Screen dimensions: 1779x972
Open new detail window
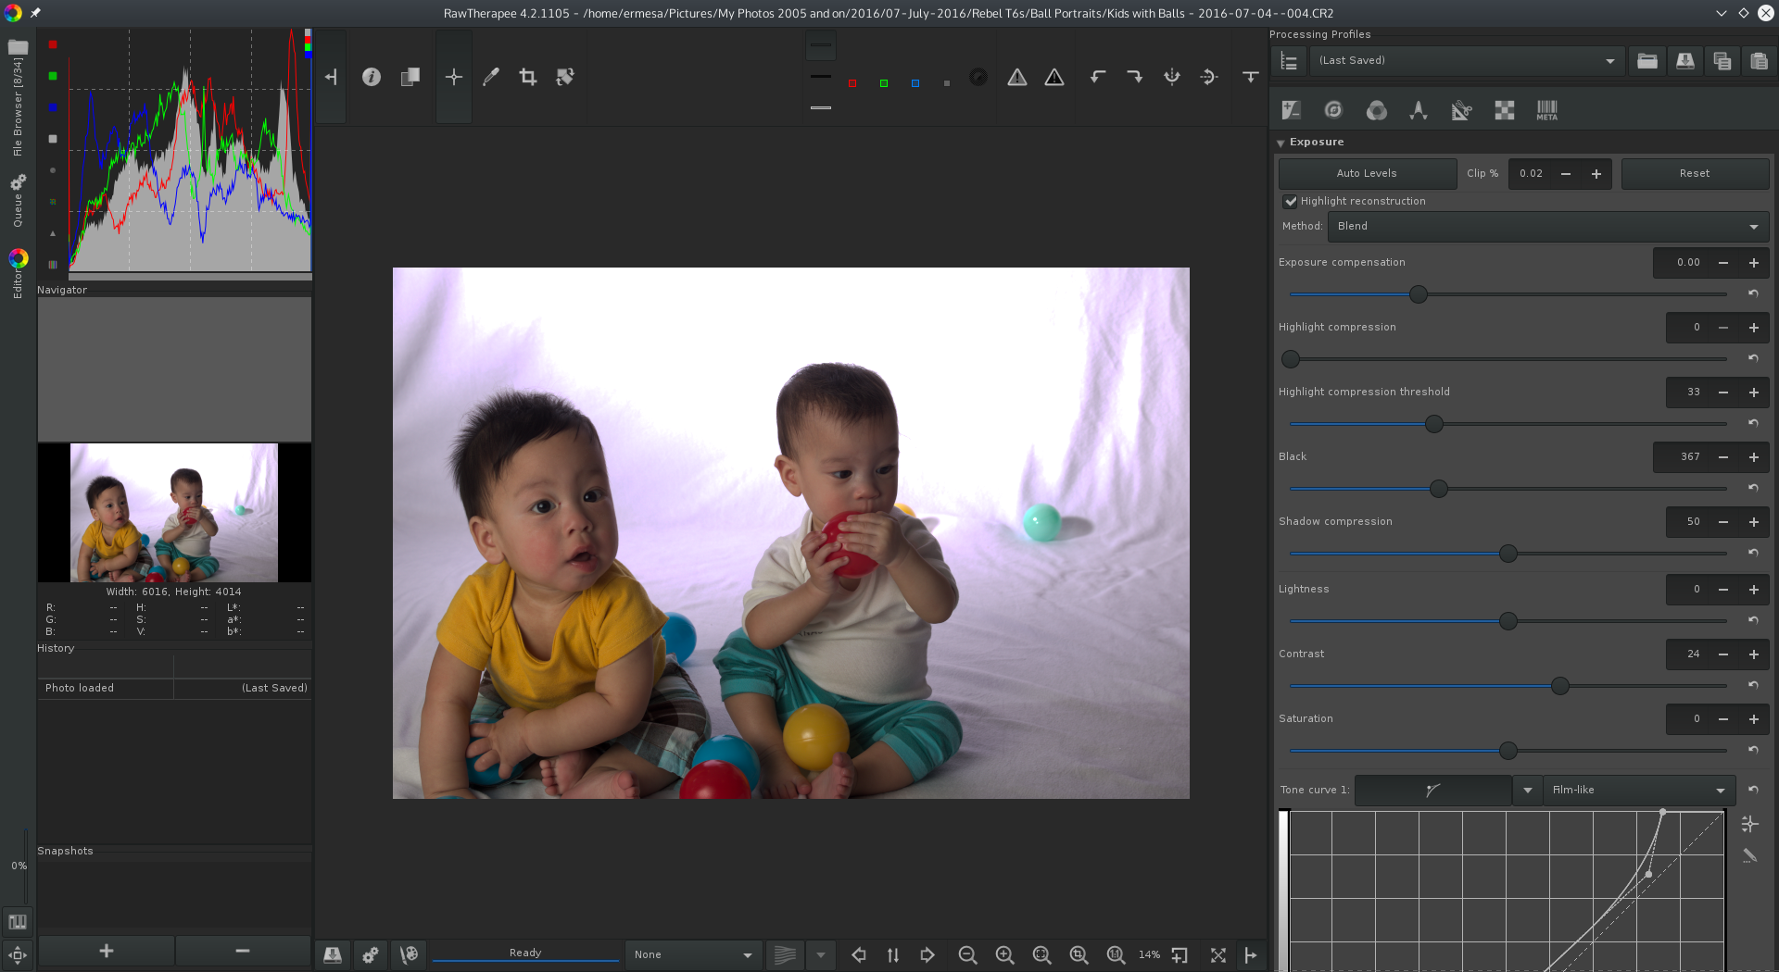point(1180,954)
